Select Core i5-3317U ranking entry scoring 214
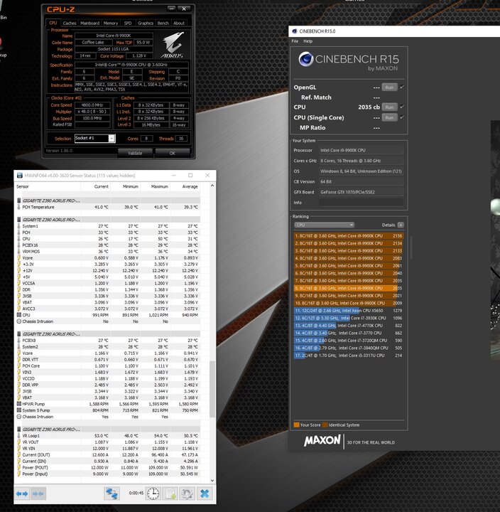The height and width of the screenshot is (512, 500). click(x=348, y=356)
